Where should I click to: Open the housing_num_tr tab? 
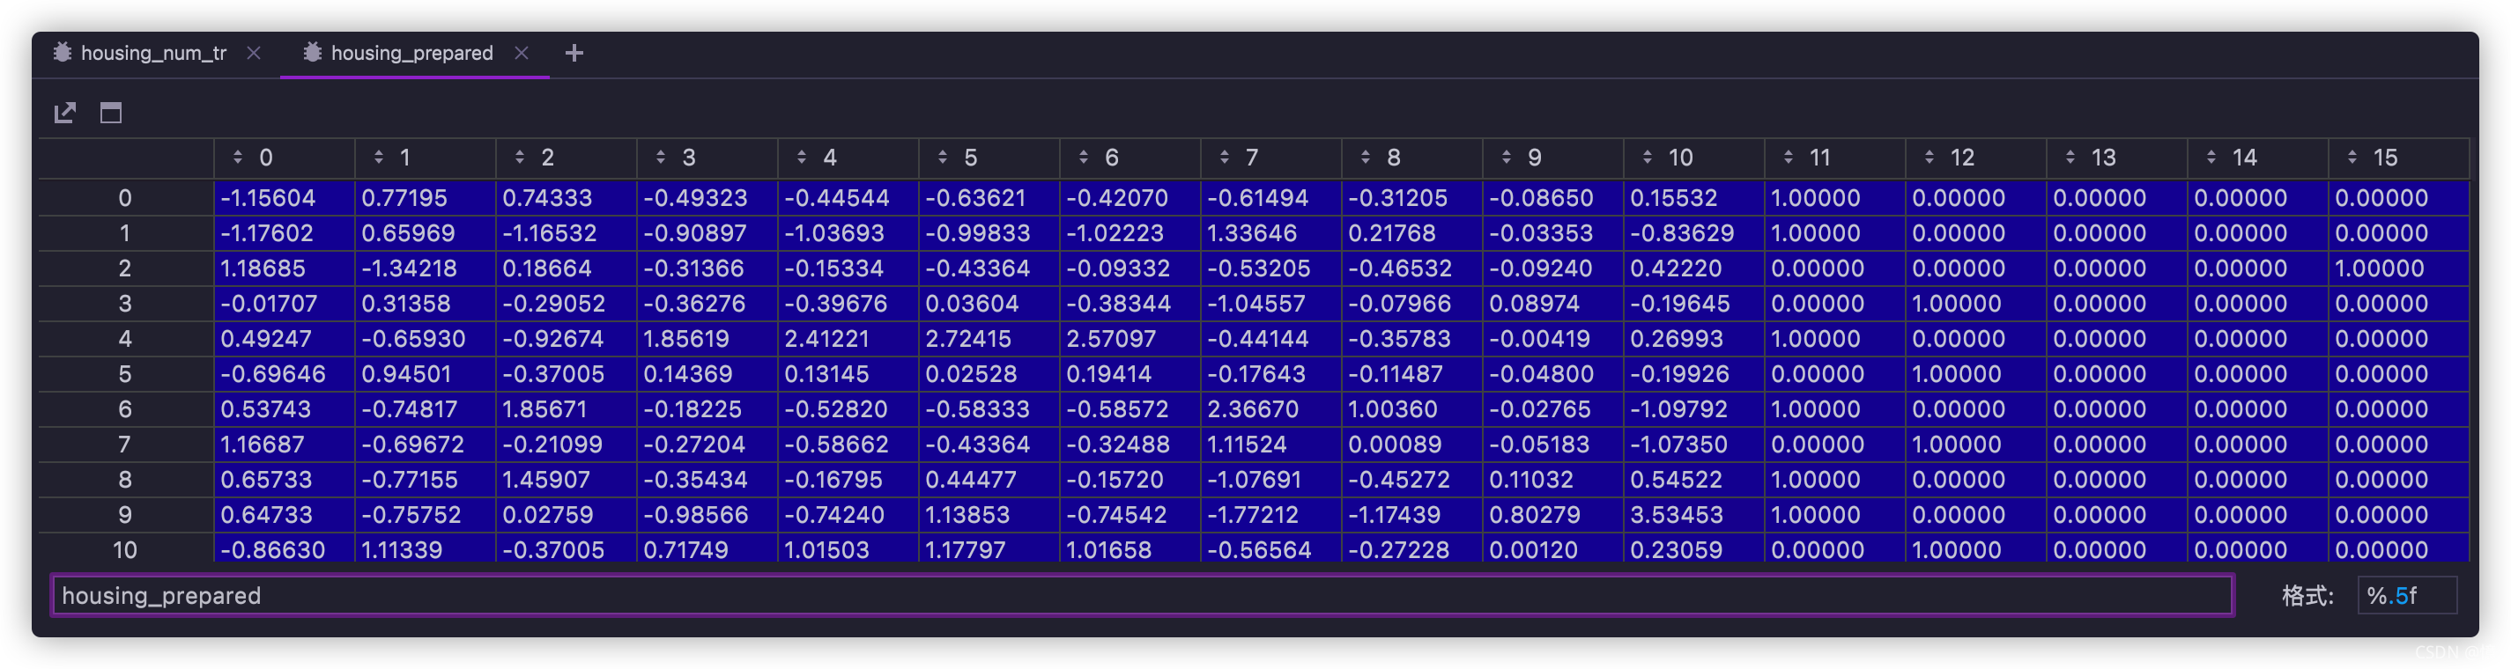click(x=153, y=53)
